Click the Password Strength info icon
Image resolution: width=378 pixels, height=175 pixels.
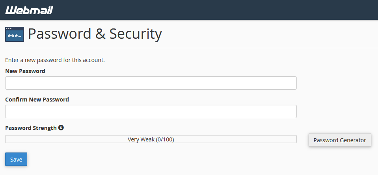coord(61,127)
